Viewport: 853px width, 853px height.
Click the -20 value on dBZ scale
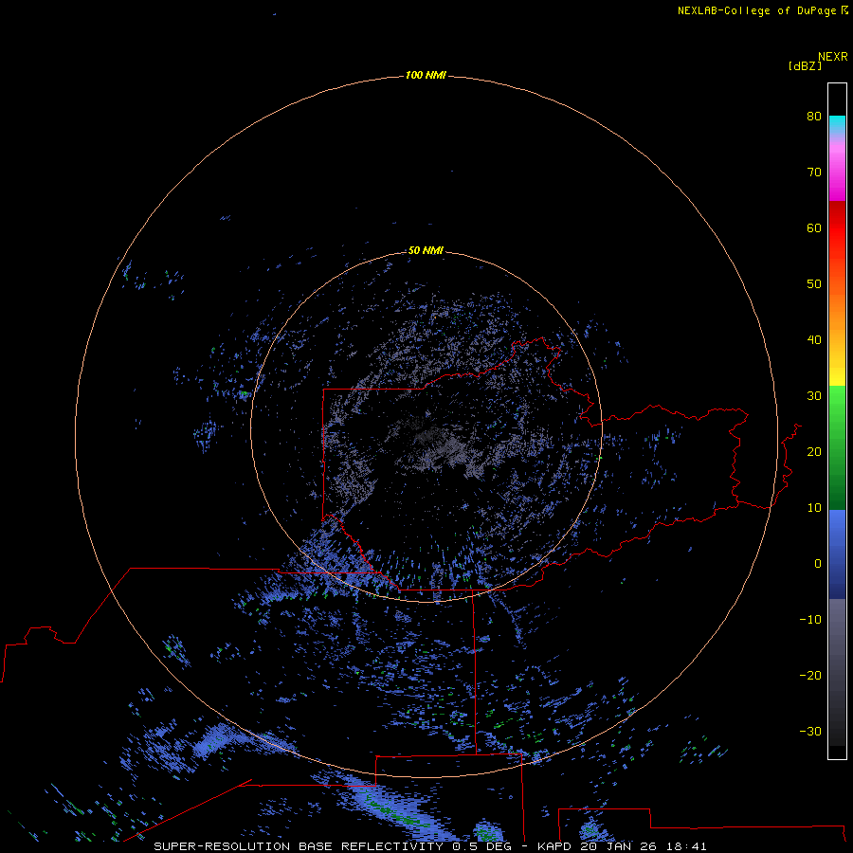tap(810, 676)
